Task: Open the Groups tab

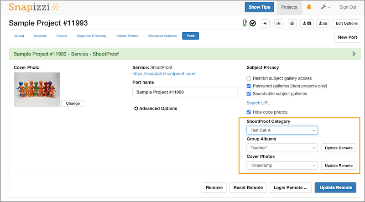Action: tap(62, 36)
